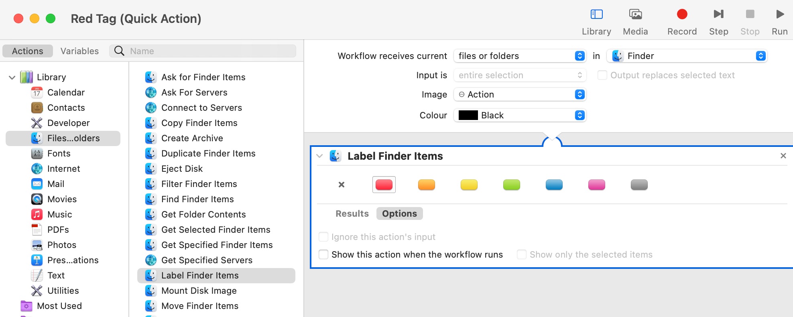Select Label Finder Items in action list
Image resolution: width=793 pixels, height=317 pixels.
(x=216, y=275)
